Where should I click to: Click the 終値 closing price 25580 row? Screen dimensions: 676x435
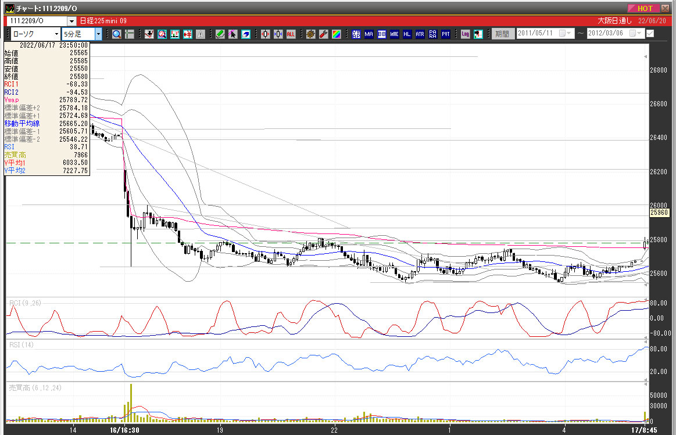(46, 76)
